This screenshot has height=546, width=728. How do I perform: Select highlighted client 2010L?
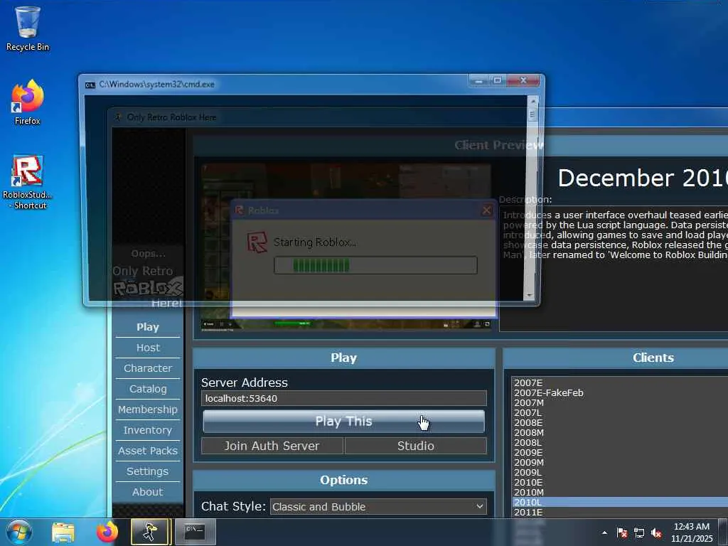[620, 502]
